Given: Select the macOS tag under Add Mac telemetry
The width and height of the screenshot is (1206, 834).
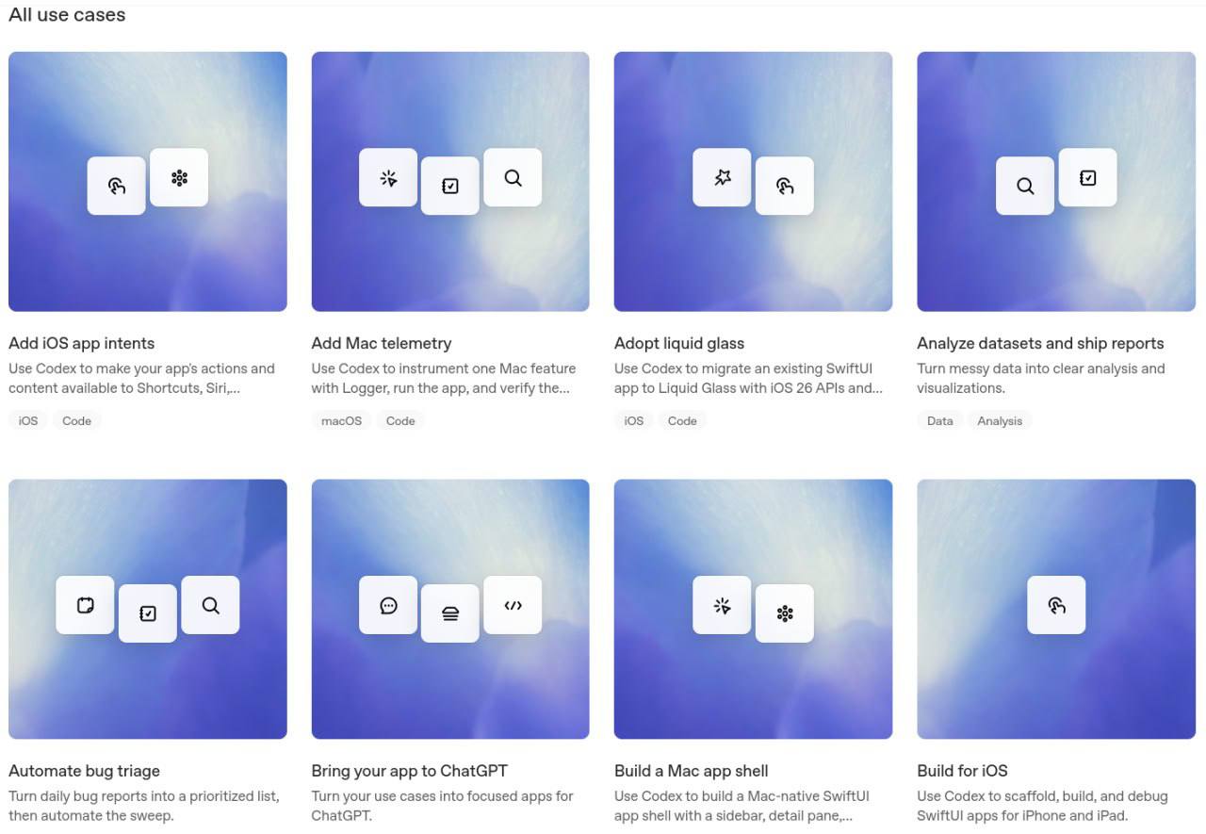Looking at the screenshot, I should pos(341,421).
